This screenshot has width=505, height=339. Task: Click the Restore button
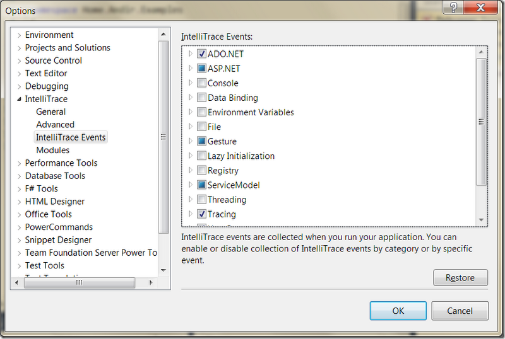coord(460,278)
